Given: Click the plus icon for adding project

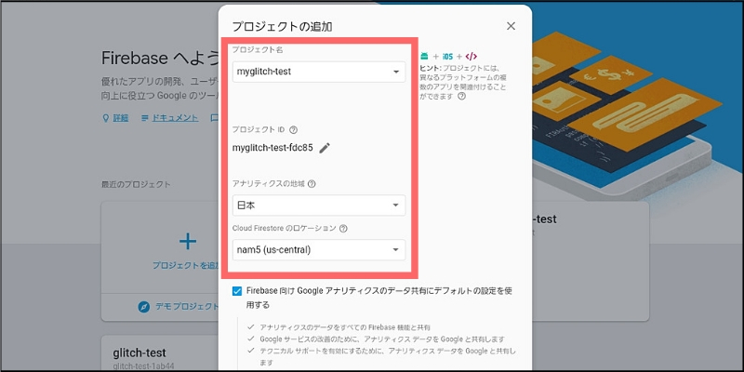Looking at the screenshot, I should [188, 242].
